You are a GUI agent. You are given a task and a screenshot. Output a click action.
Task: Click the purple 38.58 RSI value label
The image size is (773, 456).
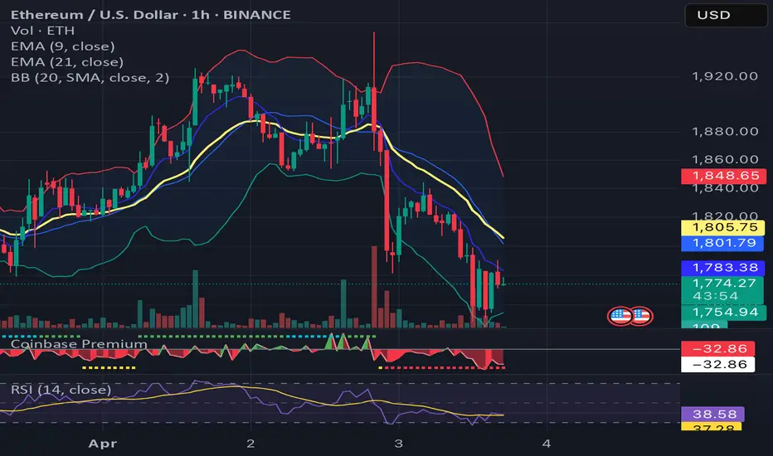(x=712, y=414)
